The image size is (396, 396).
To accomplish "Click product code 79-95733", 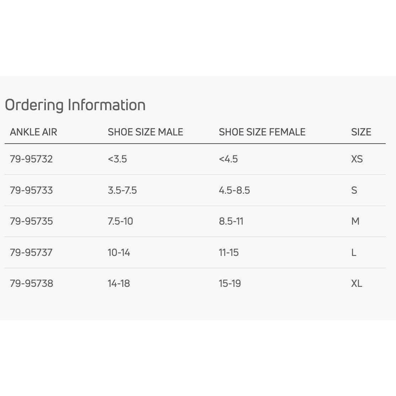I will (x=31, y=190).
